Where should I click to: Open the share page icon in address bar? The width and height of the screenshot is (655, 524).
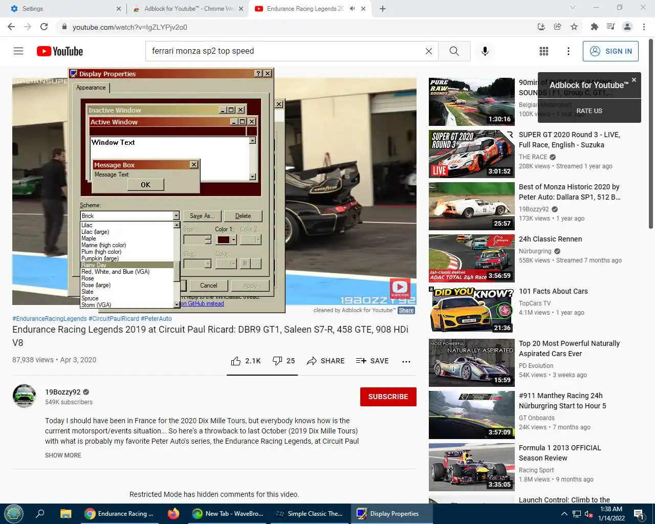coord(558,27)
